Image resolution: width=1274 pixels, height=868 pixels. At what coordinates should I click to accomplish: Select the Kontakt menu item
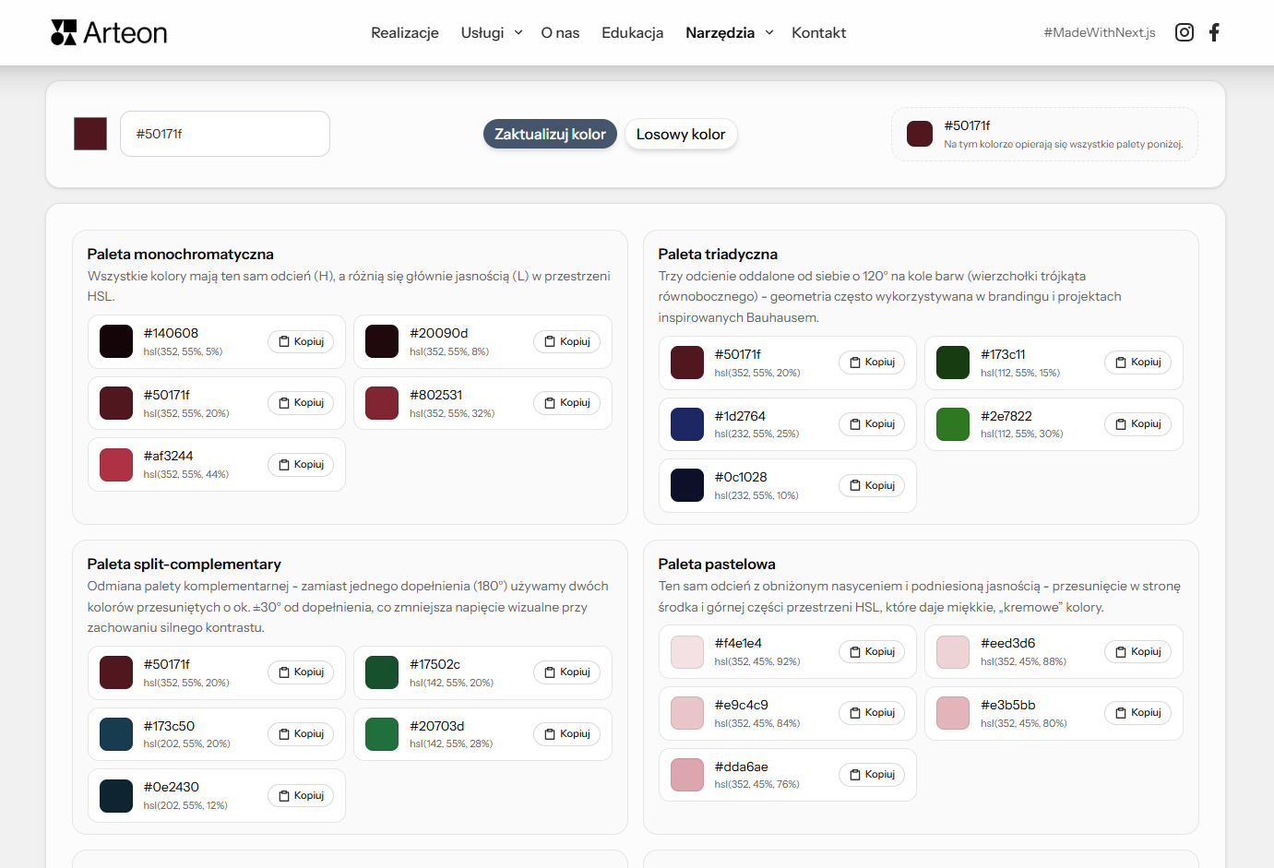(818, 32)
